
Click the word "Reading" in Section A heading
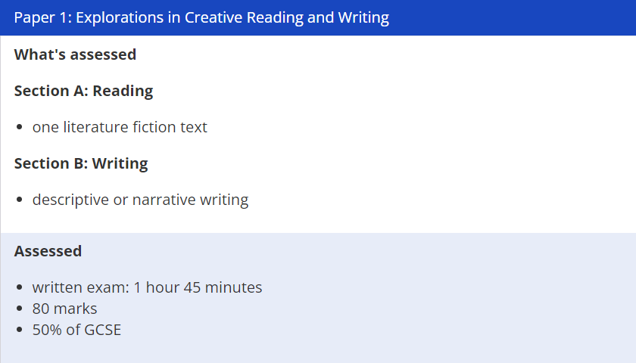[x=123, y=91]
